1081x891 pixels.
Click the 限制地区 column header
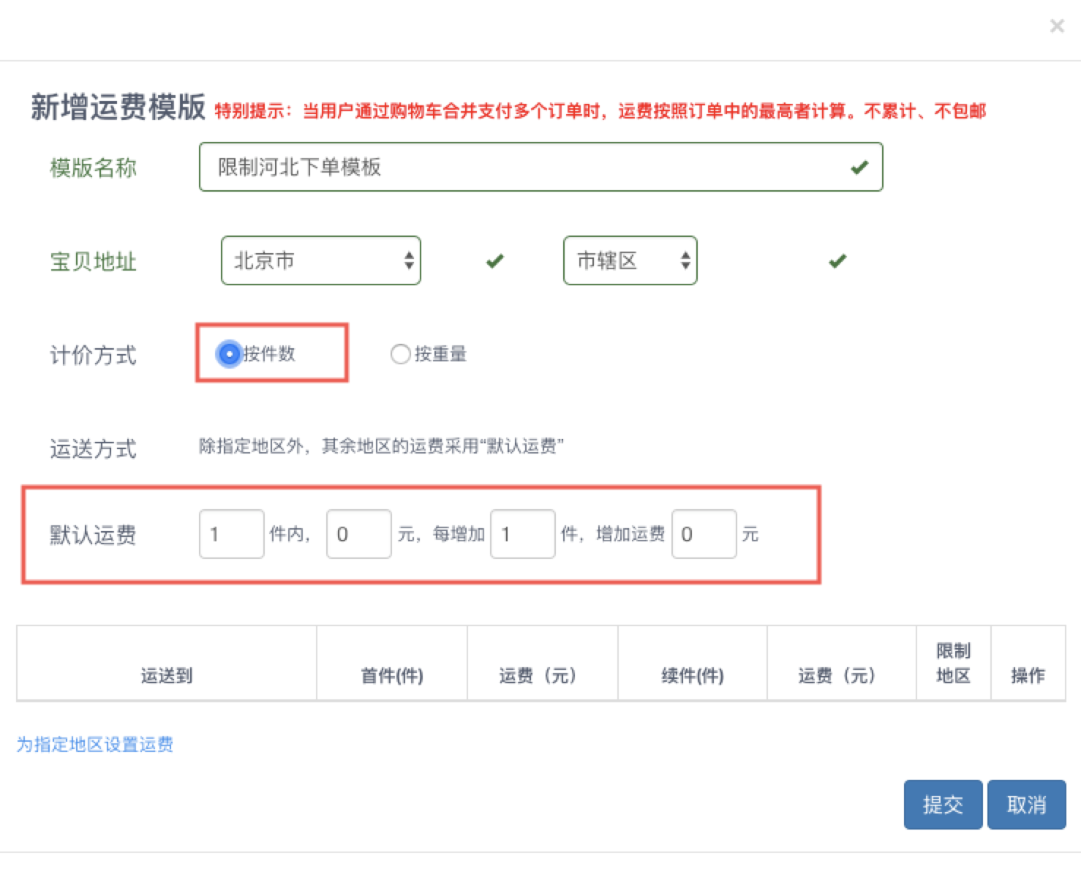(953, 663)
